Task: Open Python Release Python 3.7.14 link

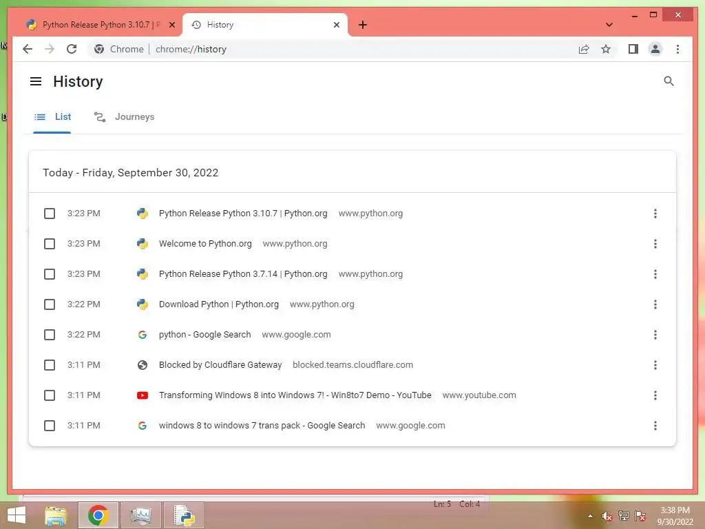Action: (243, 274)
